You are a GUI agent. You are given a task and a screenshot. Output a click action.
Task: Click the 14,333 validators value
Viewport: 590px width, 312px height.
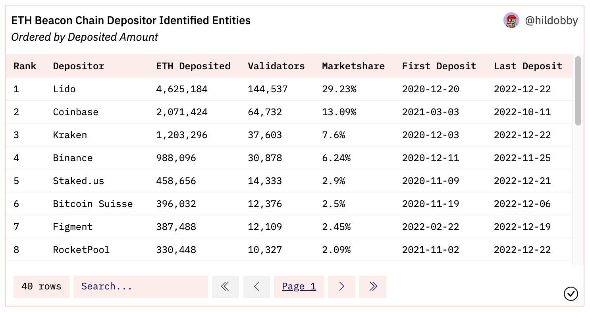pos(265,181)
